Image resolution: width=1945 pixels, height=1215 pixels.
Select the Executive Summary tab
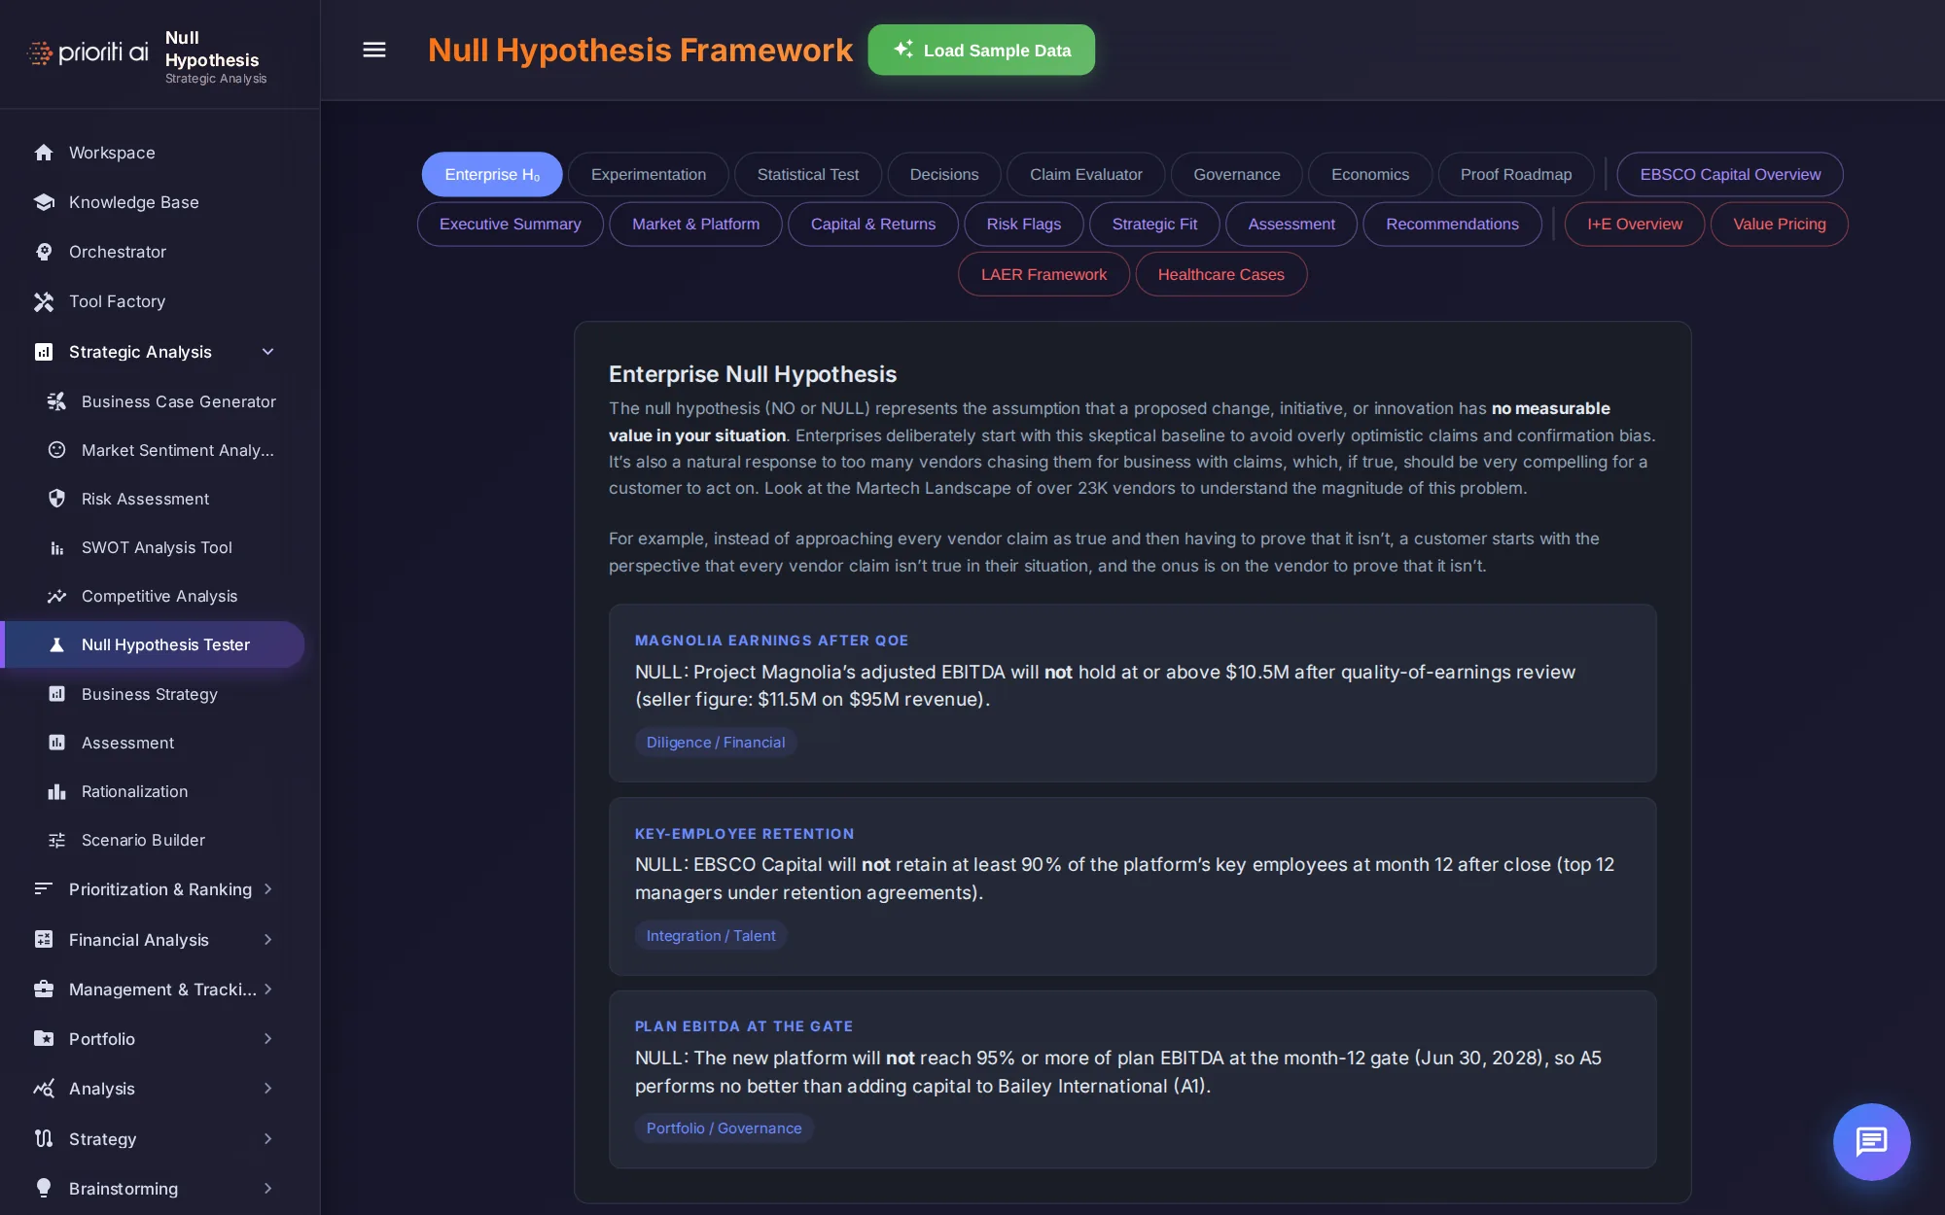[x=511, y=225]
